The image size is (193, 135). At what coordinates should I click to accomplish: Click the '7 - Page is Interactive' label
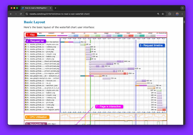coord(109,106)
